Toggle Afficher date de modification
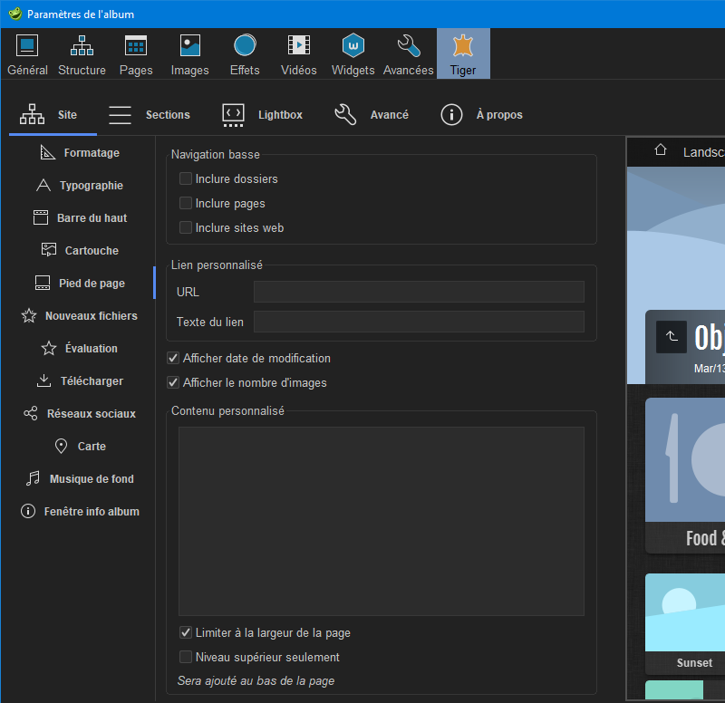This screenshot has height=703, width=725. point(174,359)
